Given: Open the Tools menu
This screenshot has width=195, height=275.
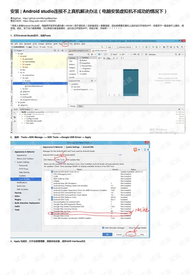Looking at the screenshot, I should click(66, 43).
